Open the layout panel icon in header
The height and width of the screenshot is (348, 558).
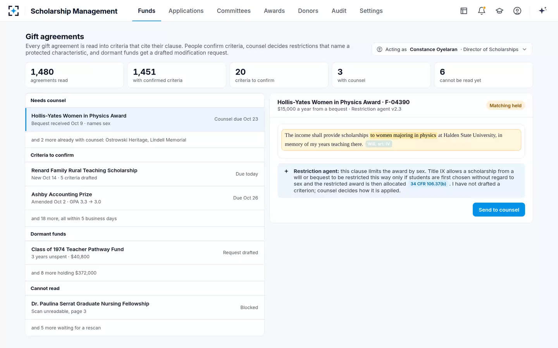(x=464, y=11)
